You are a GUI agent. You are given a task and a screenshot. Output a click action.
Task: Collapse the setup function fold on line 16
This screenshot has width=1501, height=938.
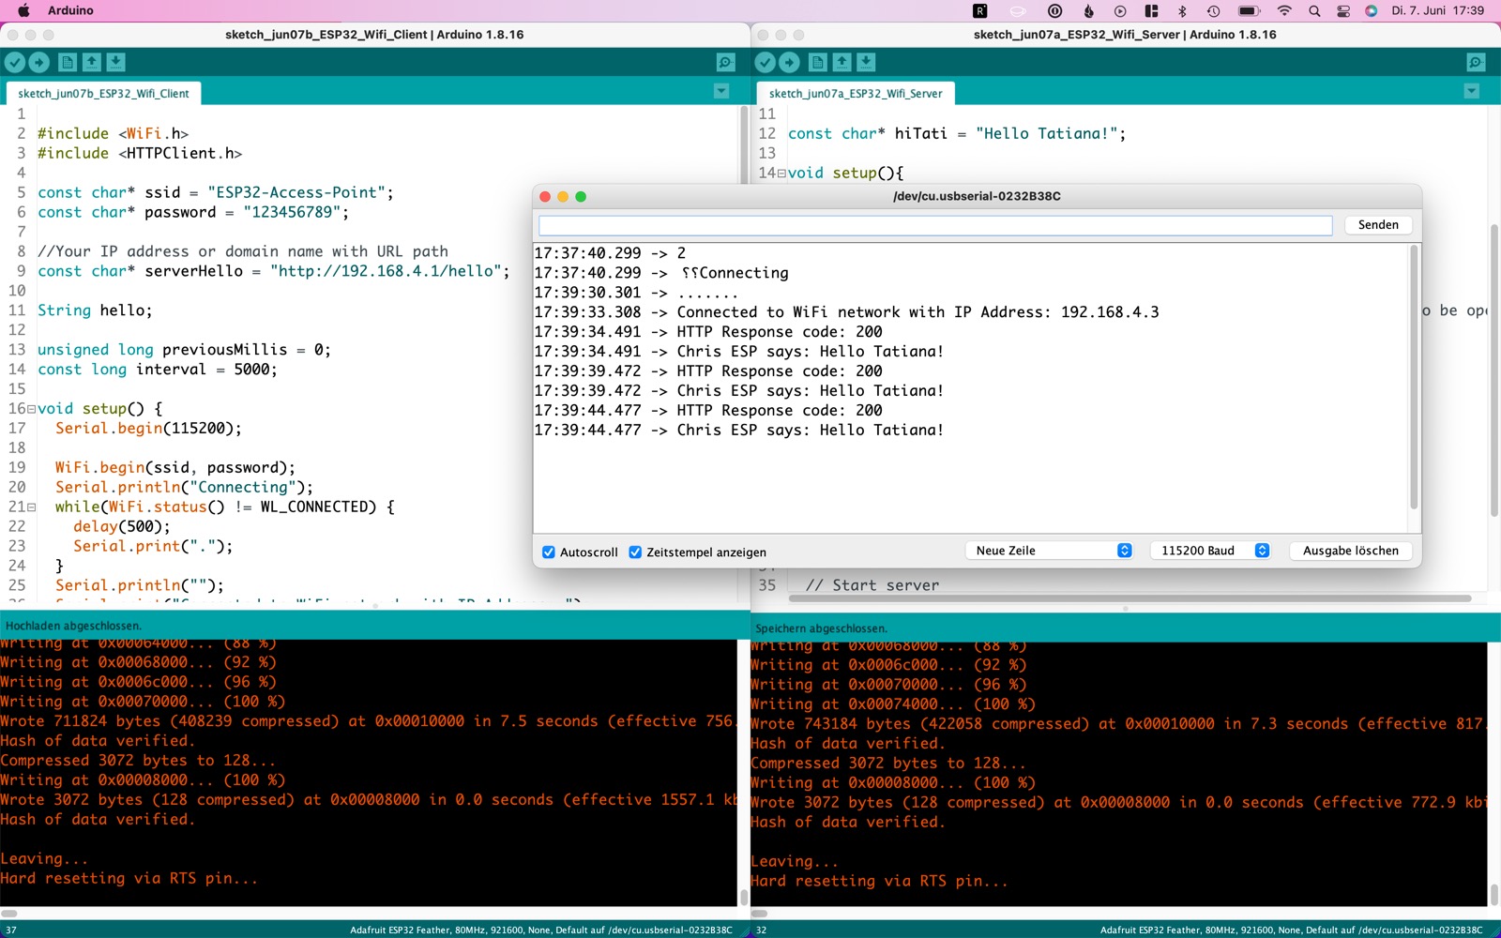tap(31, 409)
